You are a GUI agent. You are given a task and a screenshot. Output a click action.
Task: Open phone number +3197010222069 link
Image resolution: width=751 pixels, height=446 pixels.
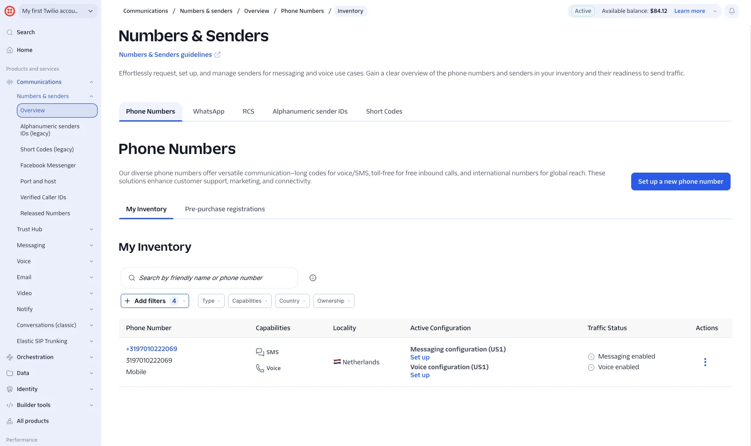pyautogui.click(x=151, y=349)
